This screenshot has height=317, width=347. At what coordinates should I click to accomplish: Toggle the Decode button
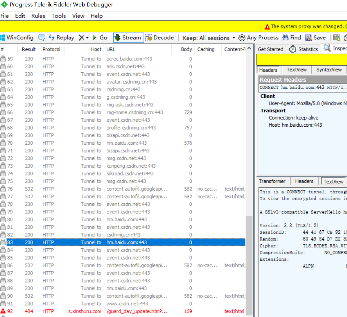(x=159, y=37)
